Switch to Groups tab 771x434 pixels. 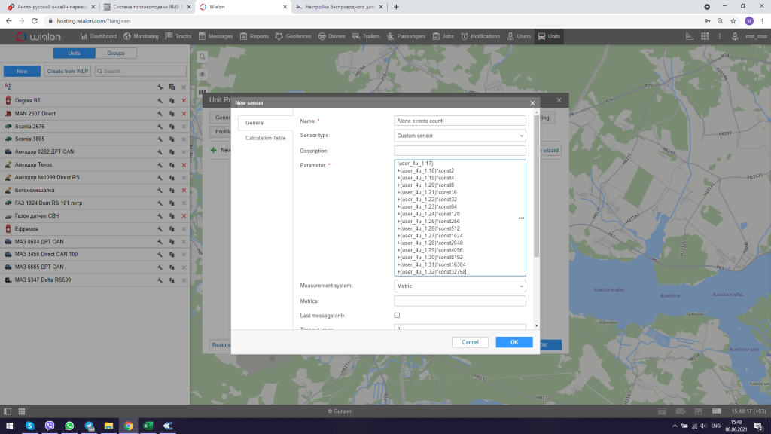click(x=115, y=53)
